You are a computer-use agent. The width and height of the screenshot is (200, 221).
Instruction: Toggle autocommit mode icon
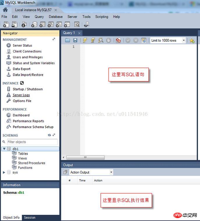[x=144, y=41]
